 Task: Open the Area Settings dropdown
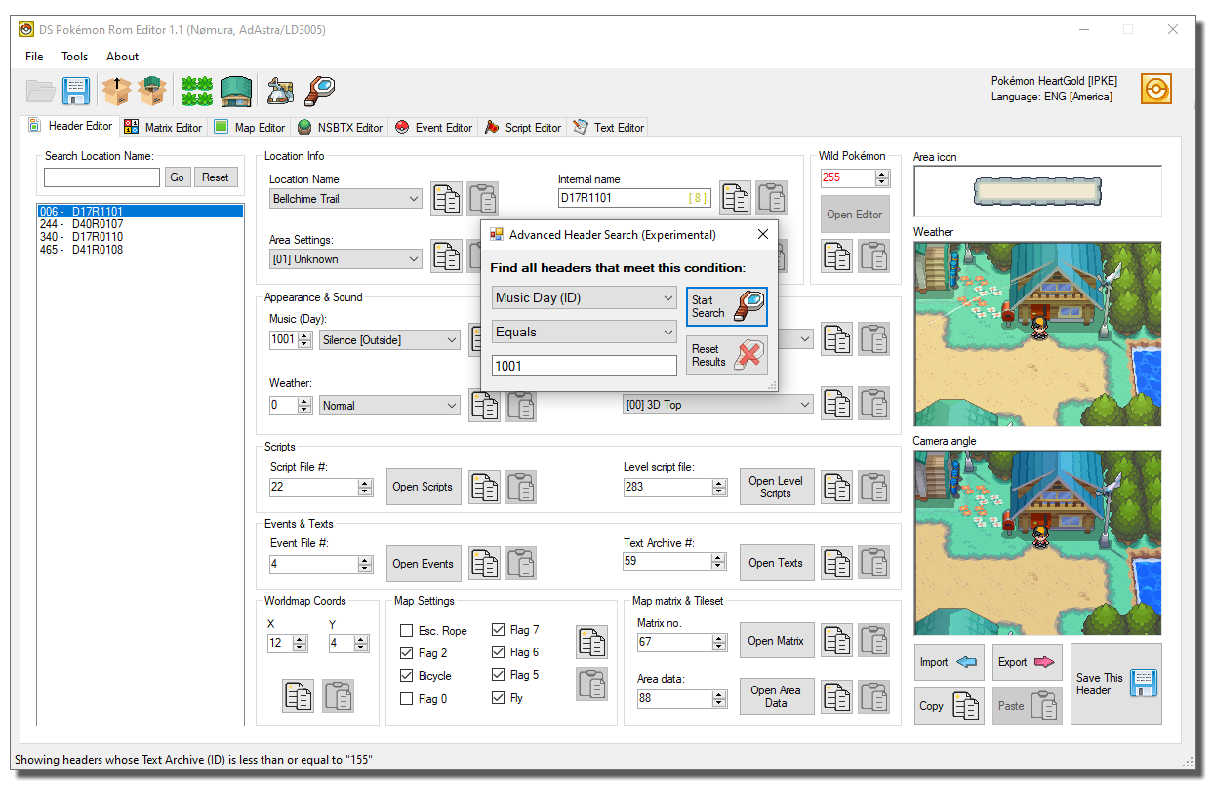click(346, 259)
